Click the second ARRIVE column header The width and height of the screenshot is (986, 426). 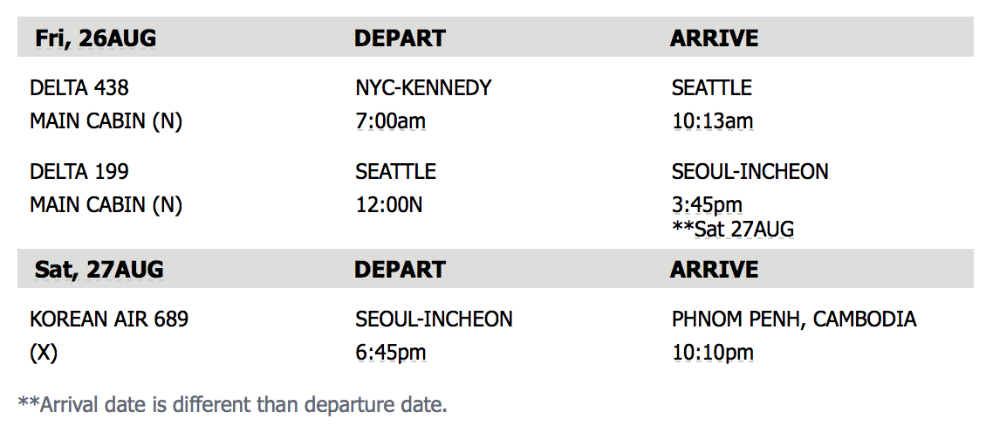[x=715, y=270]
